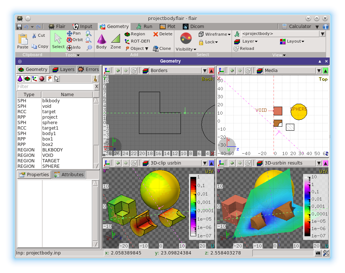The image size is (345, 273).
Task: Delete the selected geometry element
Action: (162, 33)
